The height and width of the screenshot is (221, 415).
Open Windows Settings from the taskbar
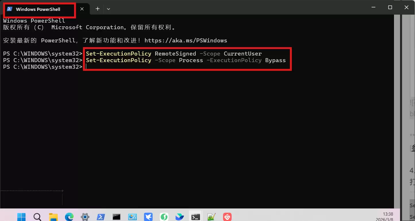click(85, 217)
